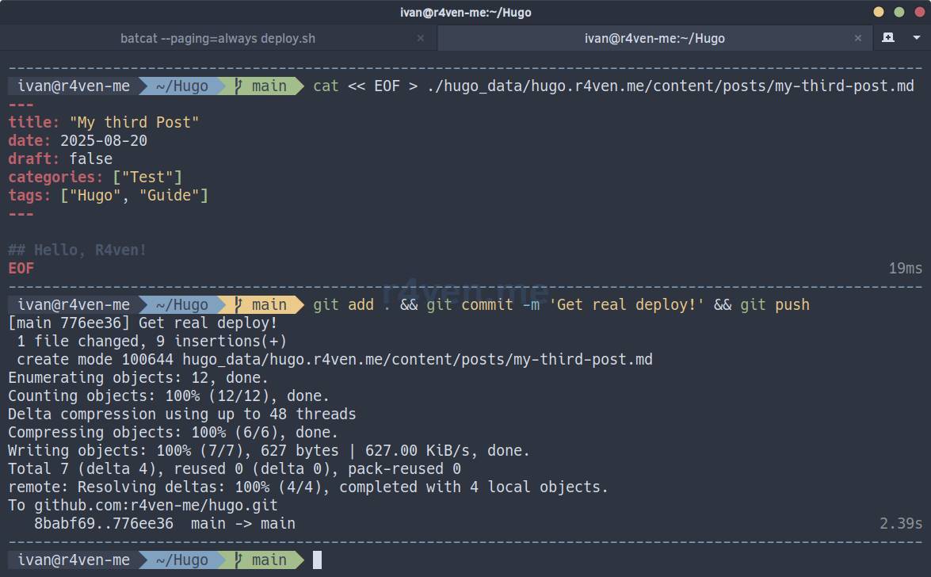Viewport: 931px width, 577px height.
Task: Click the 2.39s execution time indicator
Action: tap(901, 524)
